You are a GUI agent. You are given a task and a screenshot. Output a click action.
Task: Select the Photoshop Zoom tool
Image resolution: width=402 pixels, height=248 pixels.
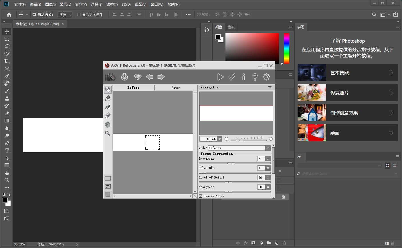7,180
